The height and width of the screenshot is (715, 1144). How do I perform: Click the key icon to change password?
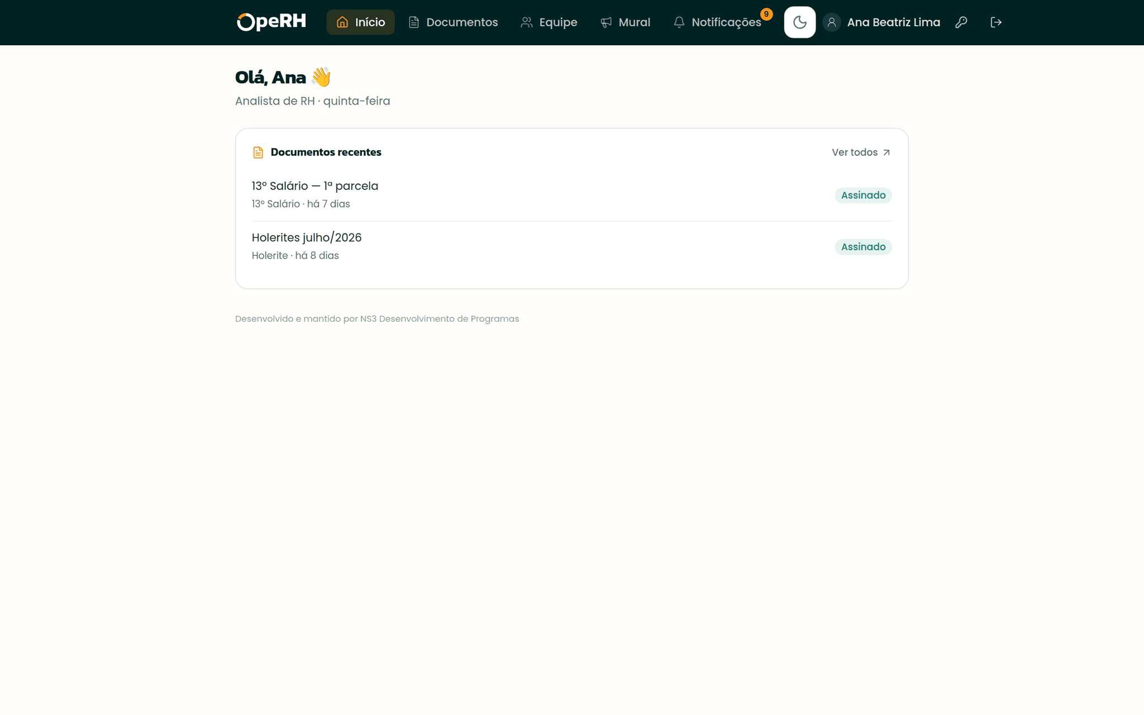pos(961,22)
